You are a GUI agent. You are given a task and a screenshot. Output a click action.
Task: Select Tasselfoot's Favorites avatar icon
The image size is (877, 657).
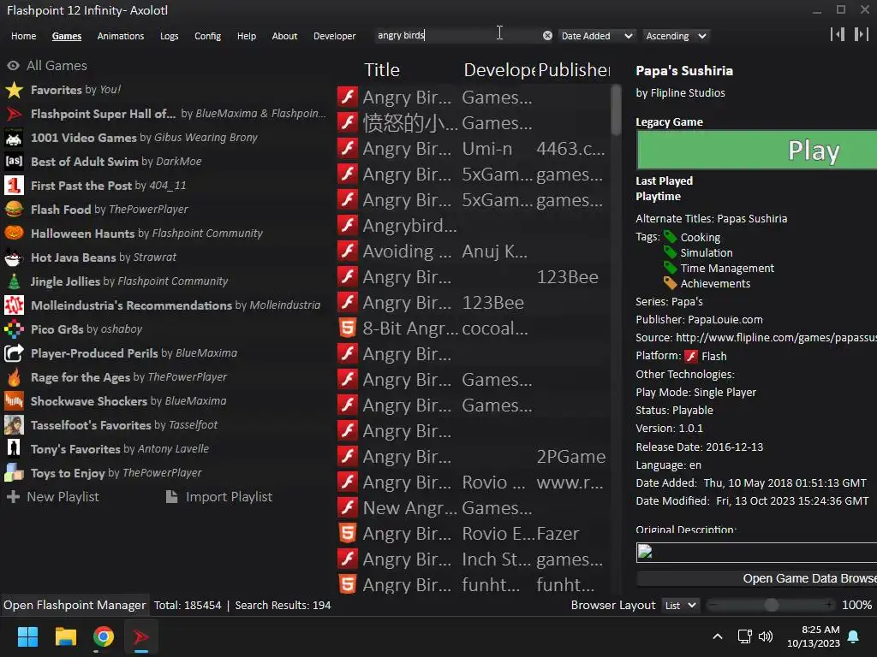pos(14,425)
